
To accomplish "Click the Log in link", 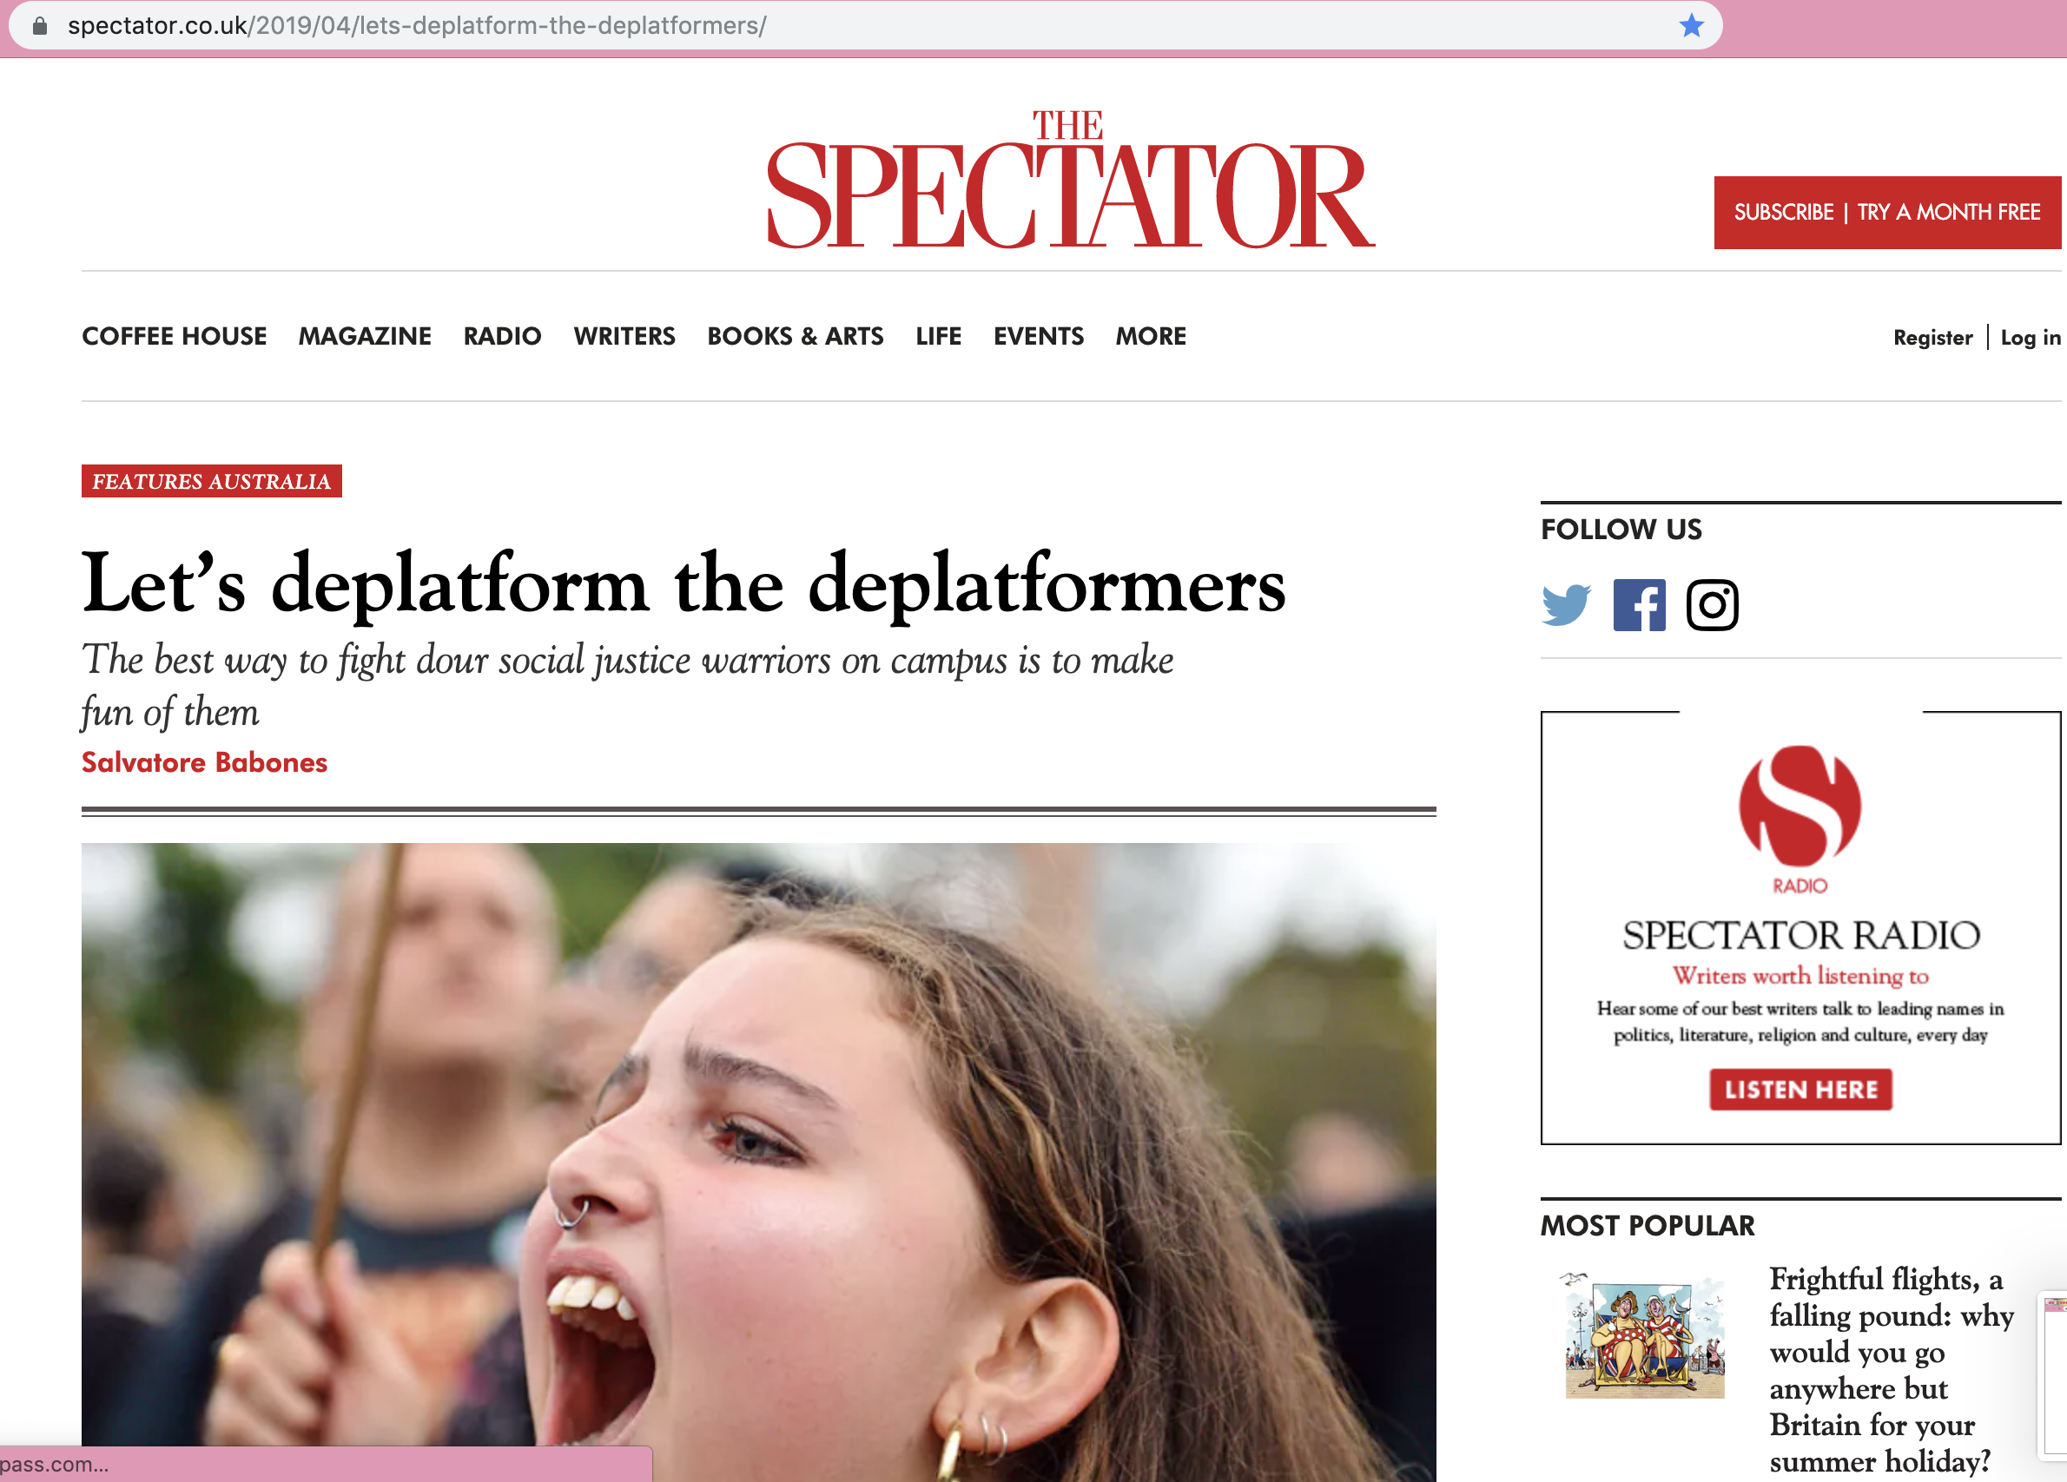I will tap(2030, 338).
